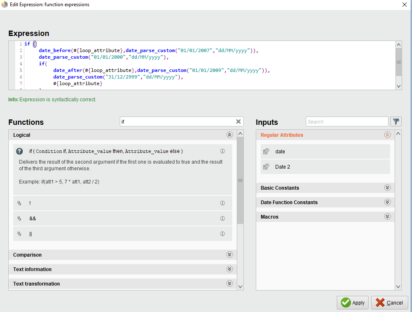Image resolution: width=412 pixels, height=312 pixels.
Task: Click Inputs panel scrollbar down arrow
Action: [x=398, y=287]
